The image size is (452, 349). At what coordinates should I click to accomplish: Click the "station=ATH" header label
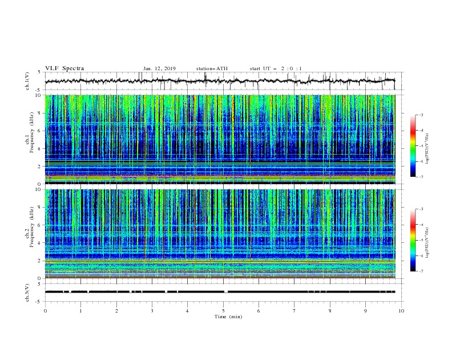pyautogui.click(x=212, y=68)
